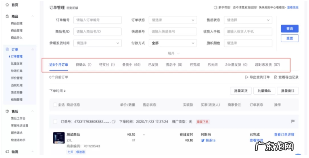Switch to the 近6个月订单 tab
309x158 pixels.
coord(58,64)
